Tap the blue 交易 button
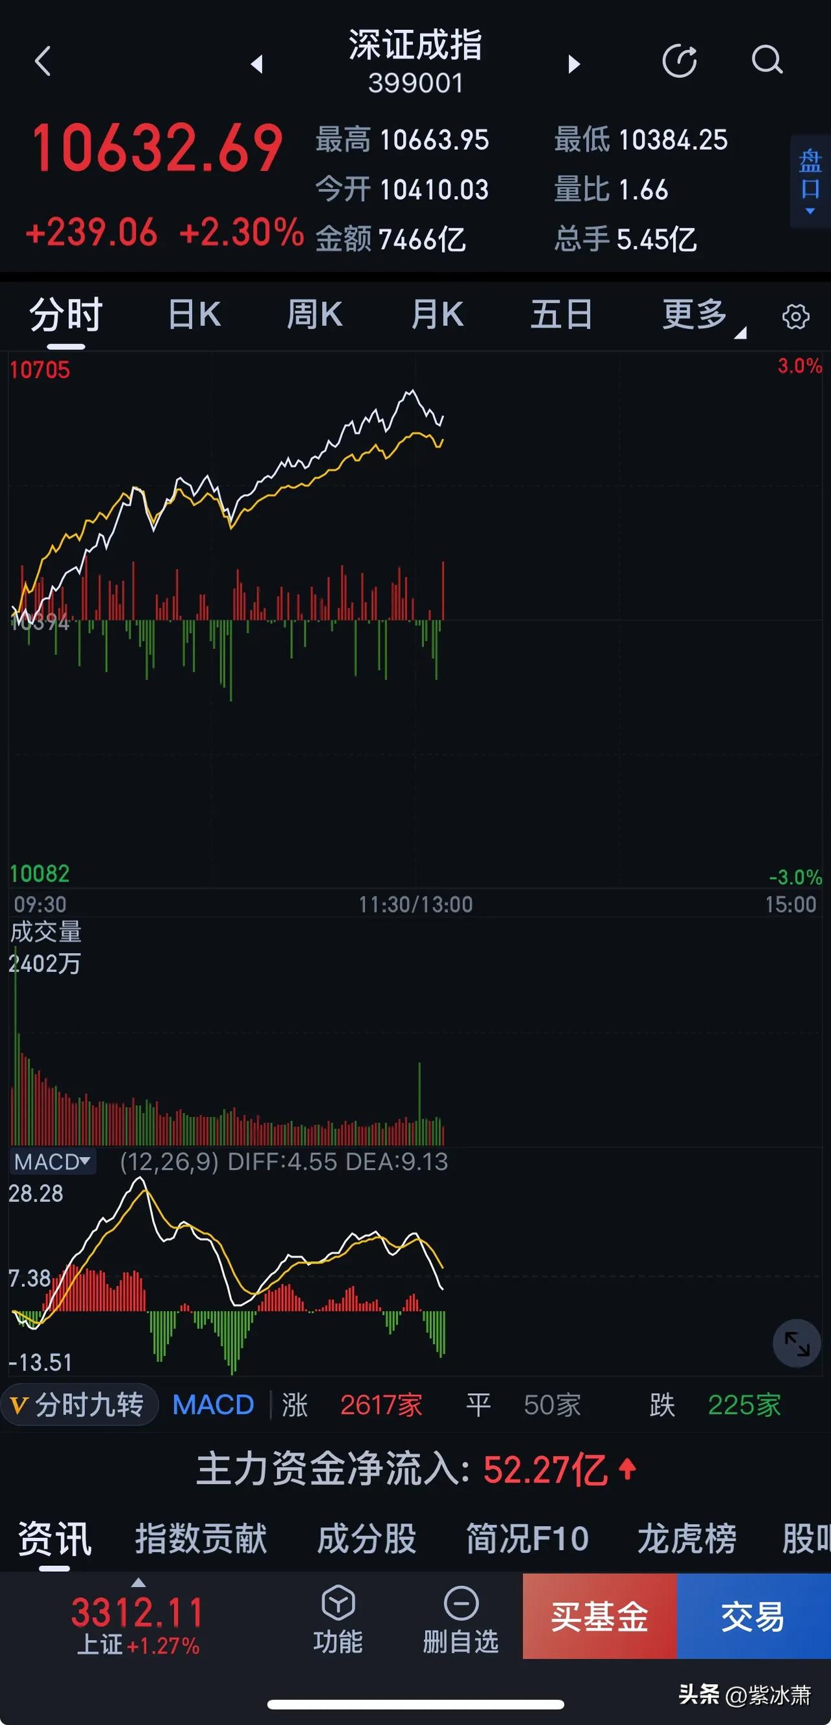 753,1616
